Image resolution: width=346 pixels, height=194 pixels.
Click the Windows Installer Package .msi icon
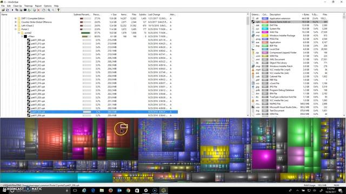coord(253,36)
